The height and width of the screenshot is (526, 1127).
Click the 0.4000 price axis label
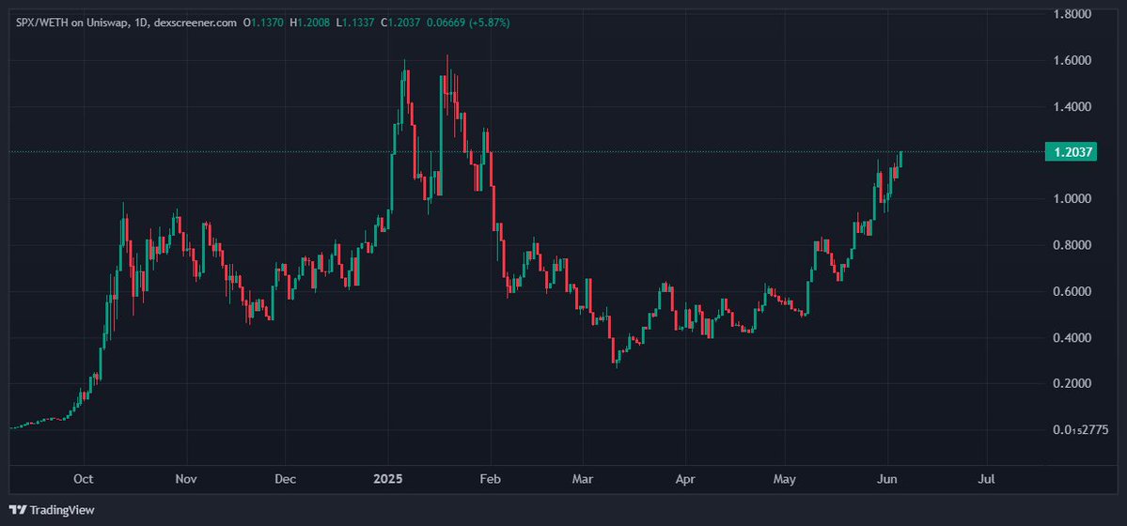point(1072,337)
